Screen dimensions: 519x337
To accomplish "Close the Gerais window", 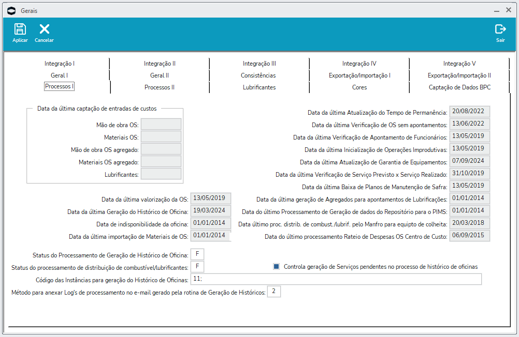I will [509, 10].
